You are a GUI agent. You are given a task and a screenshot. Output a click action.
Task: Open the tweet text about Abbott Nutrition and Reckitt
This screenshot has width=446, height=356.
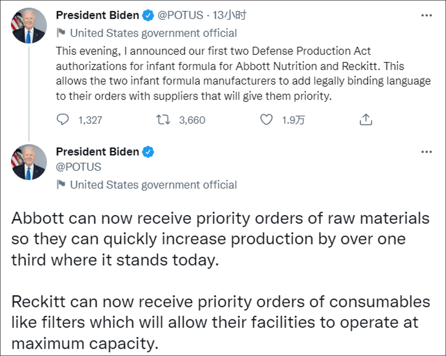(x=243, y=73)
